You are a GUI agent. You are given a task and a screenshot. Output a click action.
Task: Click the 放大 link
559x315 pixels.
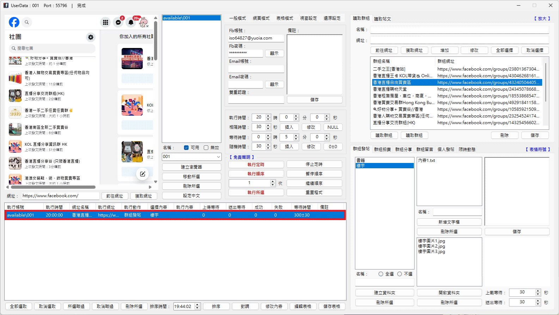click(542, 19)
